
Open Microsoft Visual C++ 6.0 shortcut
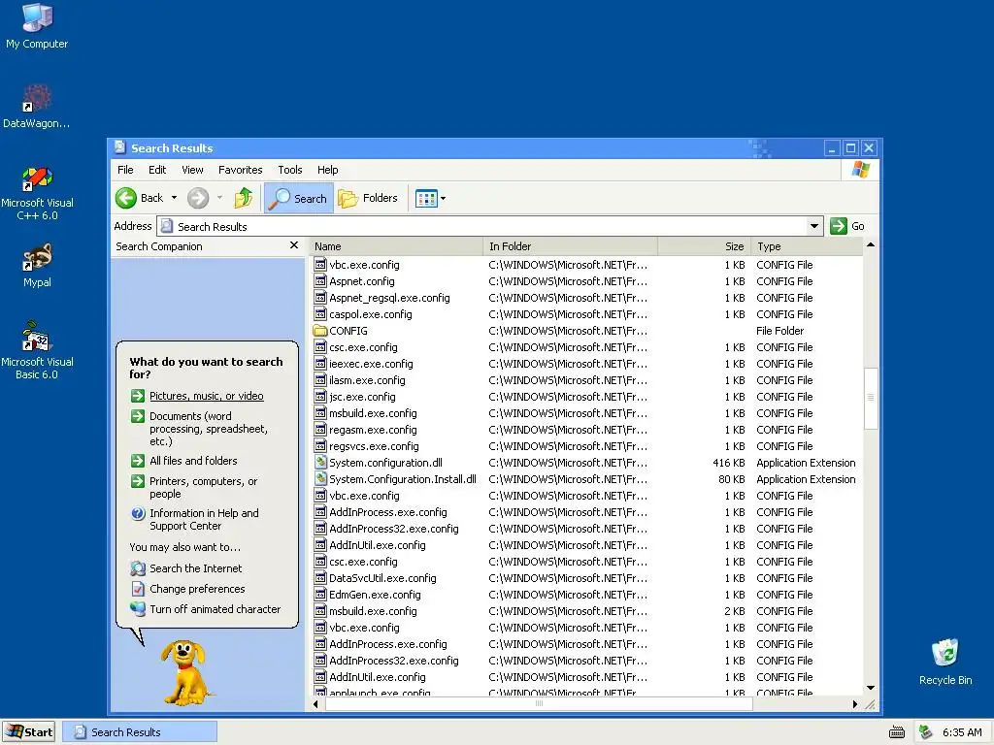click(37, 193)
